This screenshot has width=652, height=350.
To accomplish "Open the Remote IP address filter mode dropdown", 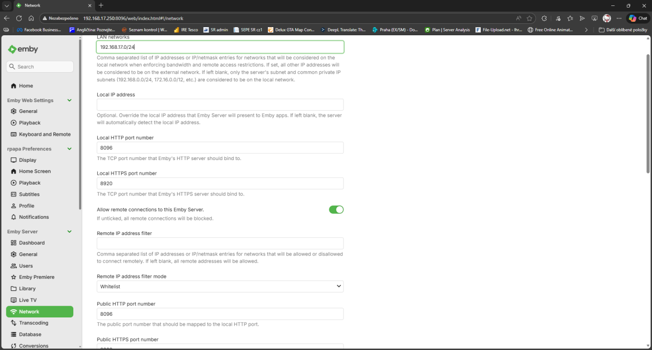I will (x=220, y=286).
